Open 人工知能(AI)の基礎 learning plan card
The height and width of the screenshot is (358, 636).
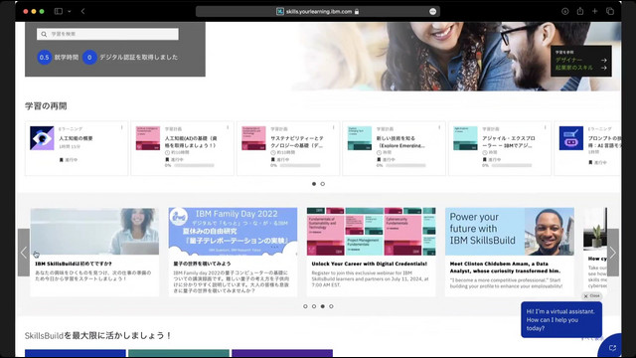182,148
